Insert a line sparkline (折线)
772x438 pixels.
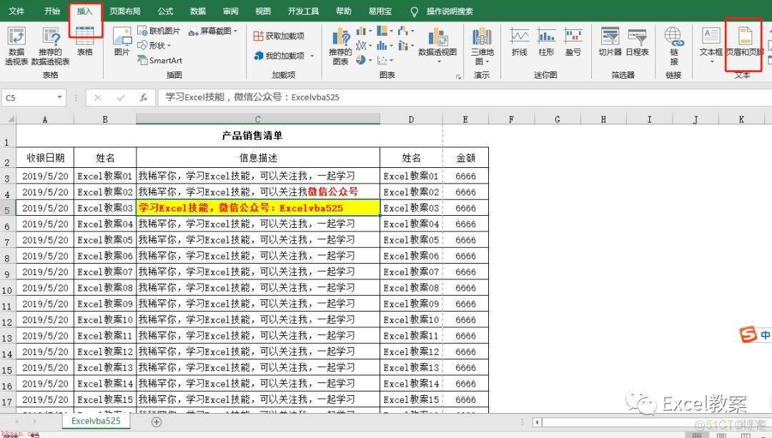pyautogui.click(x=520, y=42)
